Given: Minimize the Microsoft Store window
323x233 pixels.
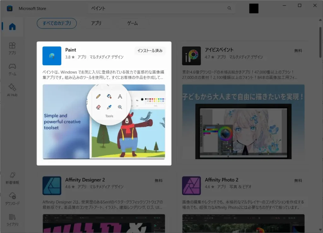Looking at the screenshot, I should (284, 6).
